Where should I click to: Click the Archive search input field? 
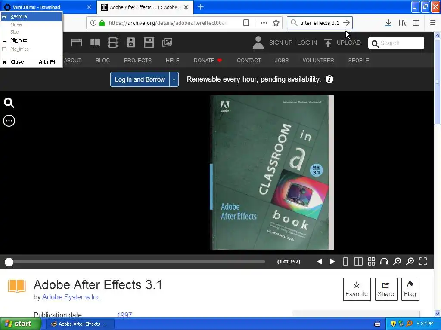396,43
